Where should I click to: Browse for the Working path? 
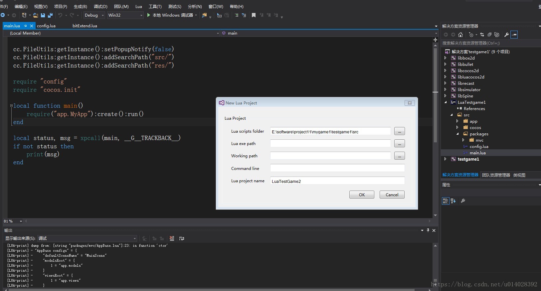click(399, 156)
